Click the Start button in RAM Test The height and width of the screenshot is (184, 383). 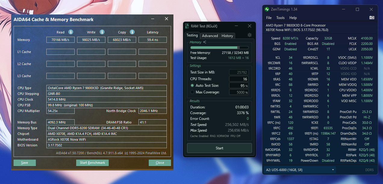(x=220, y=148)
